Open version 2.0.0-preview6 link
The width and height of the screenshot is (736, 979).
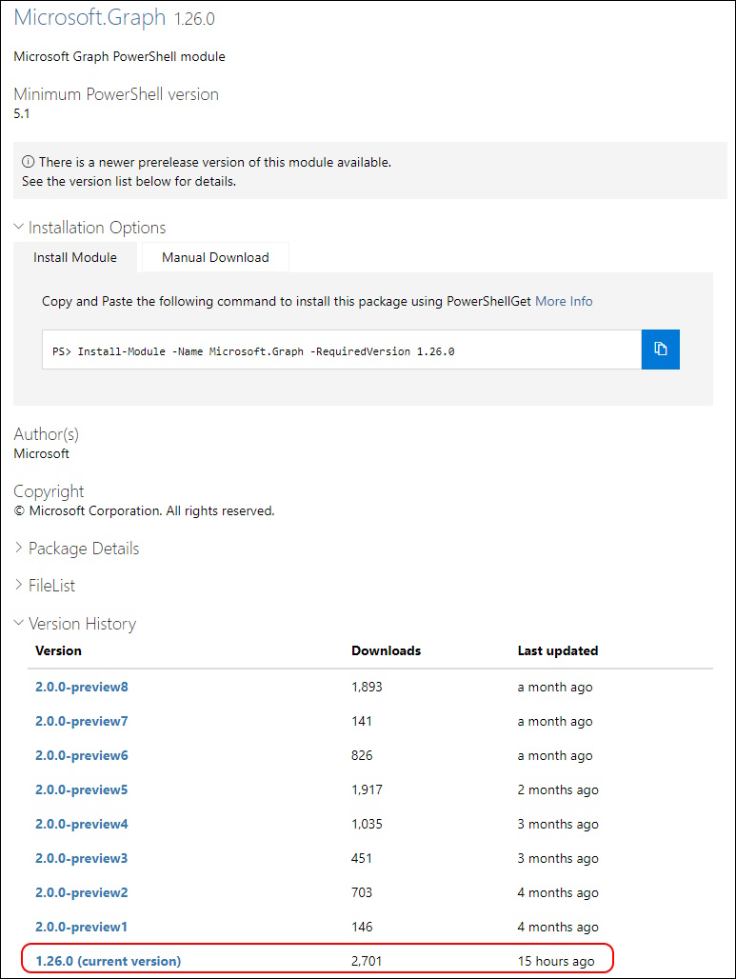coord(82,755)
